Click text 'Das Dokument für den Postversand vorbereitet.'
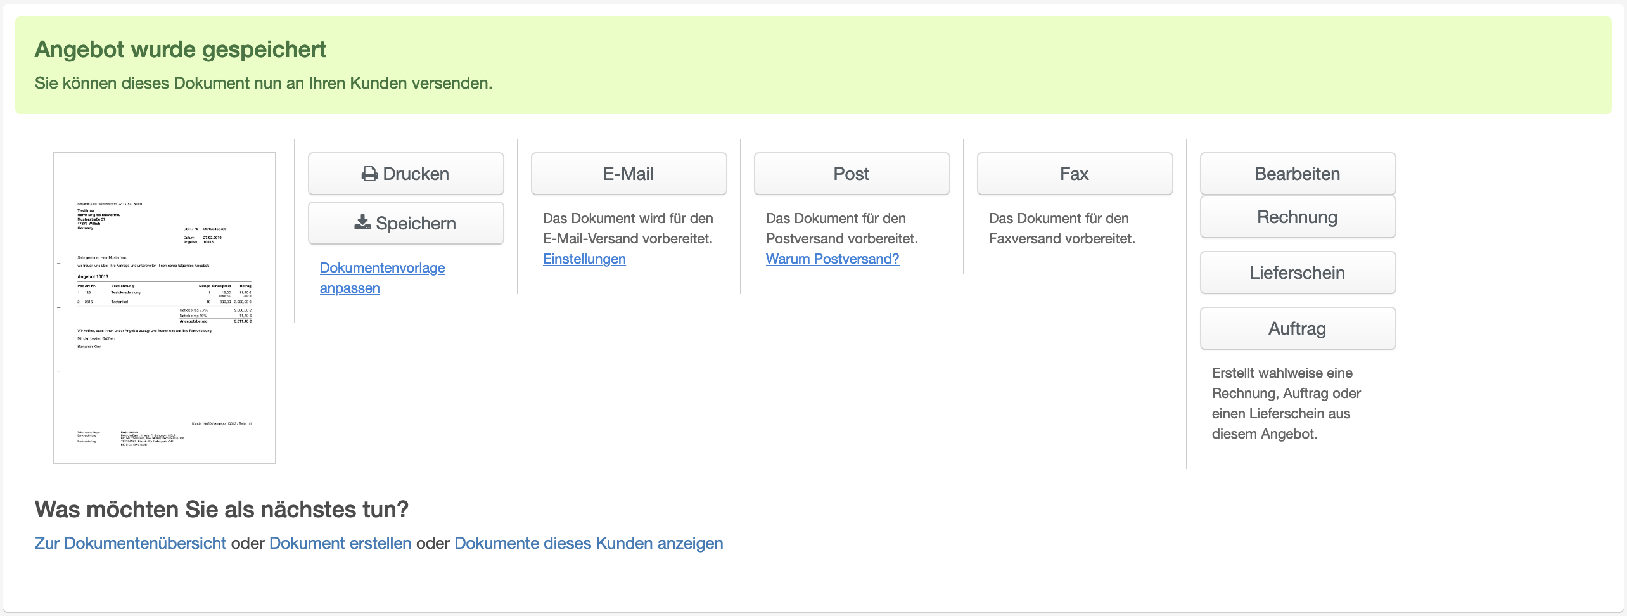Image resolution: width=1627 pixels, height=616 pixels. coord(842,228)
